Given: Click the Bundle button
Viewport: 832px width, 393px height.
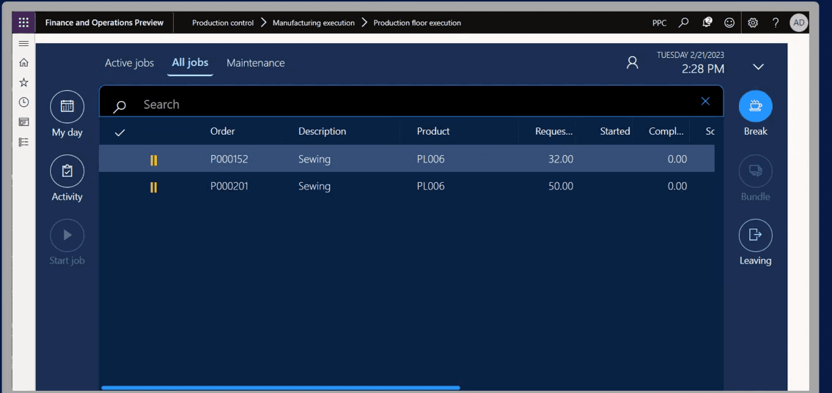Looking at the screenshot, I should [756, 171].
